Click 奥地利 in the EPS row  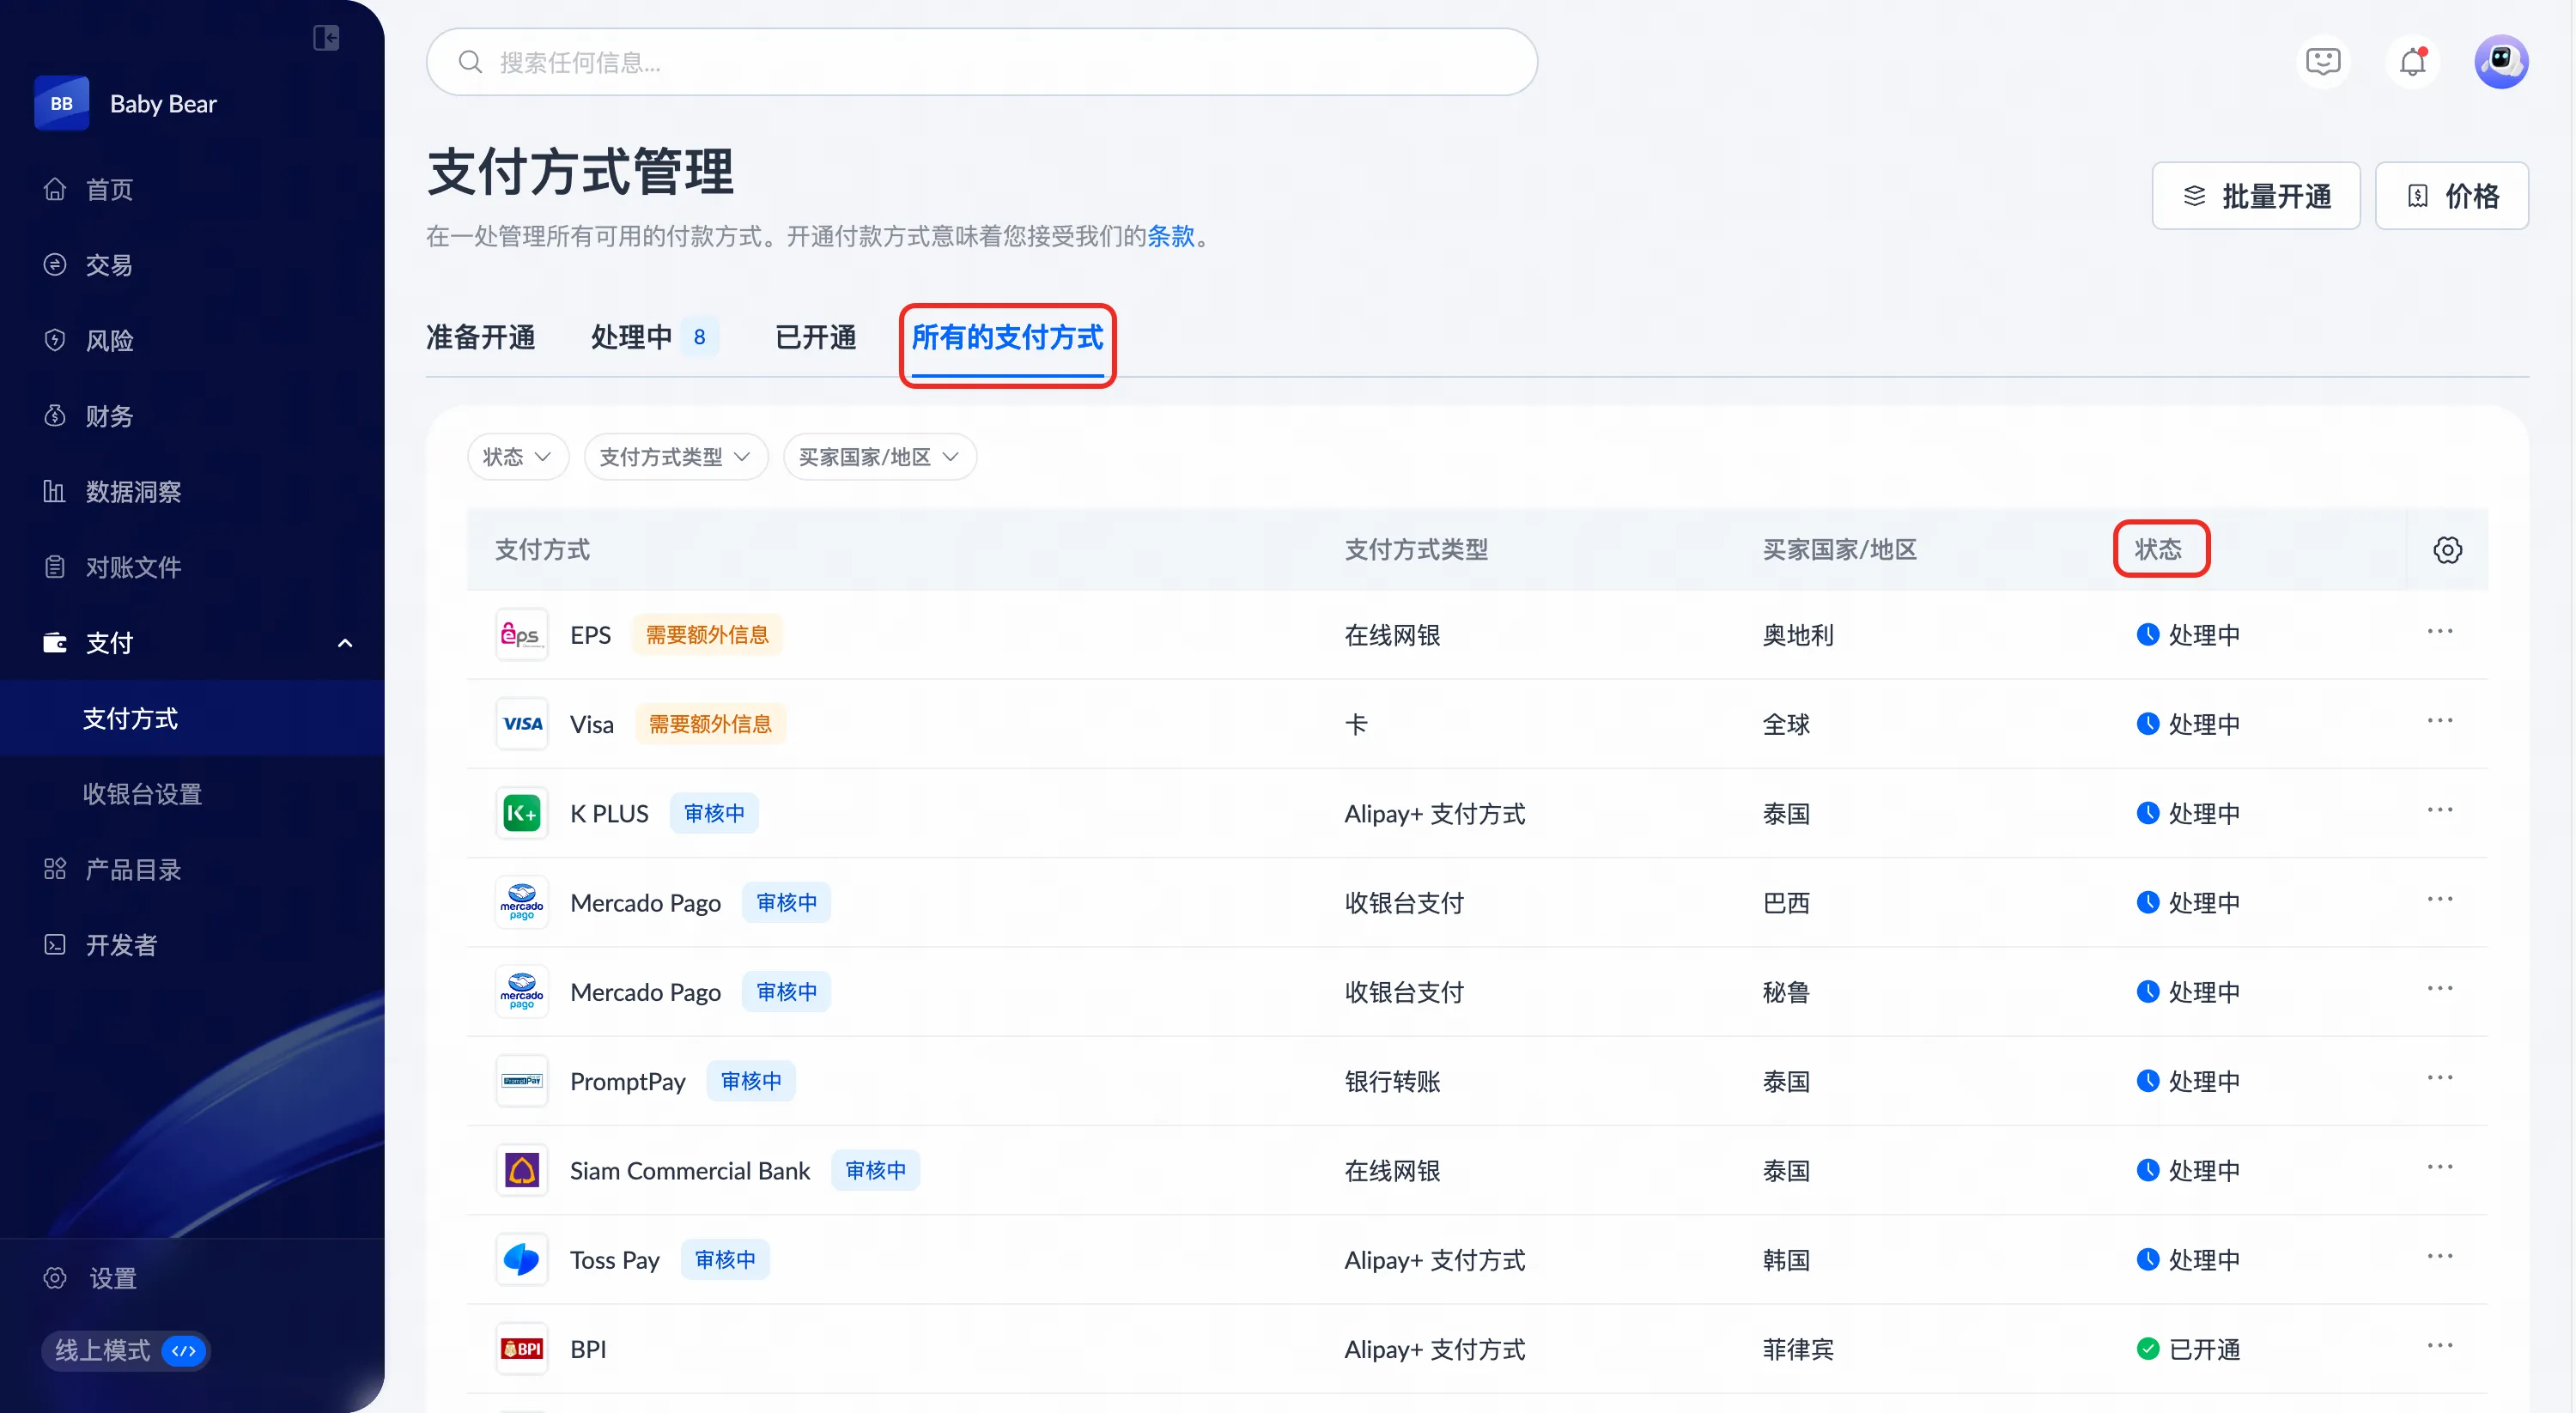(x=1798, y=634)
